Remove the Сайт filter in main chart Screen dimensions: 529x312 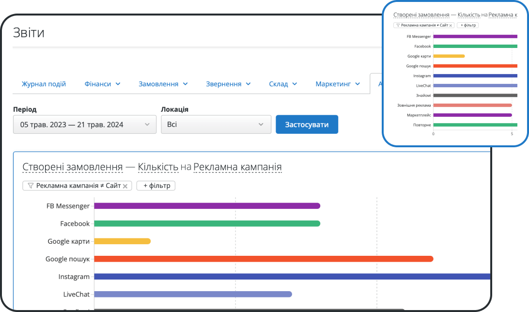[125, 186]
